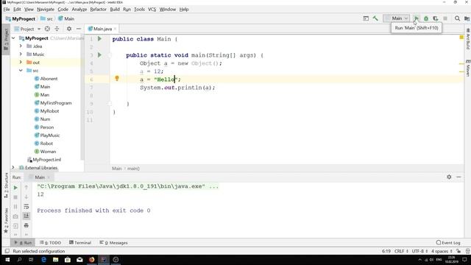Close the Main.java editor tab
471x265 pixels.
click(115, 29)
